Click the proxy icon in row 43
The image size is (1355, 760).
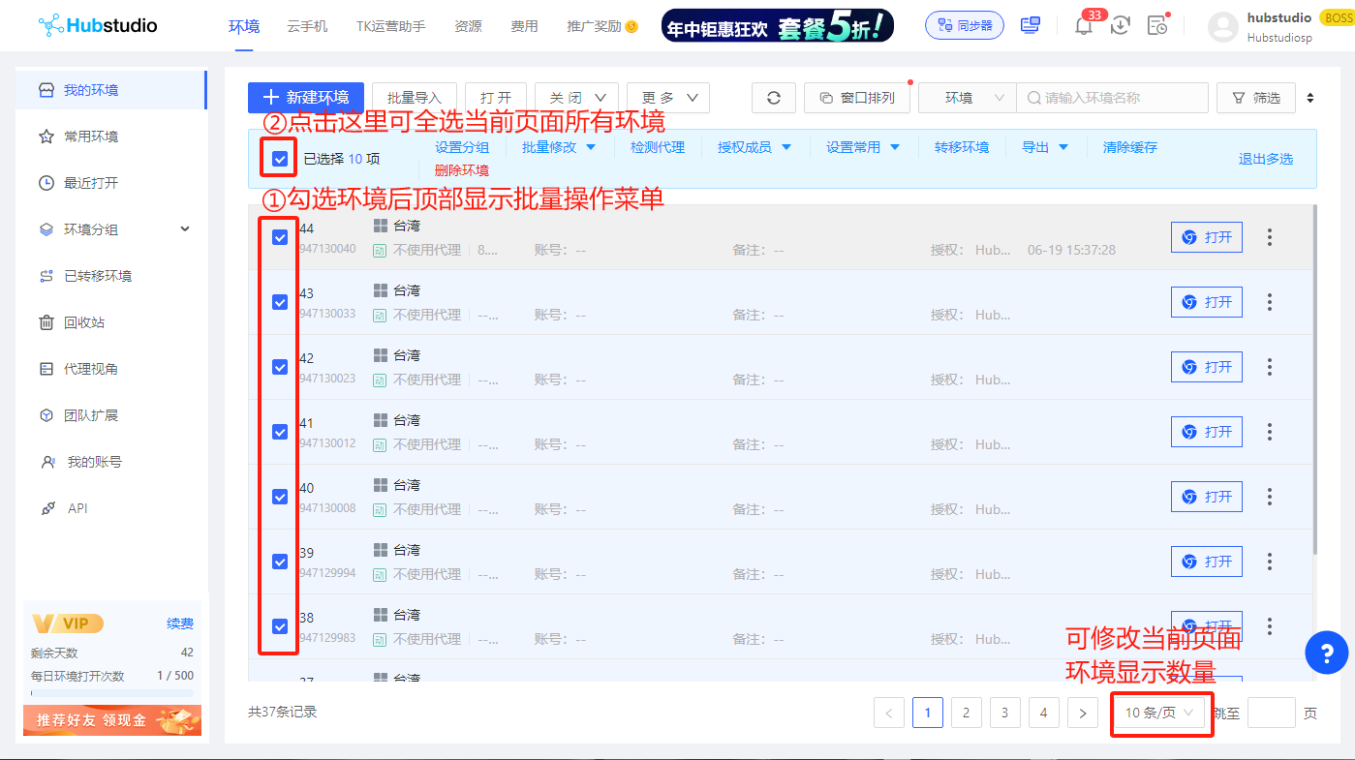pos(380,315)
